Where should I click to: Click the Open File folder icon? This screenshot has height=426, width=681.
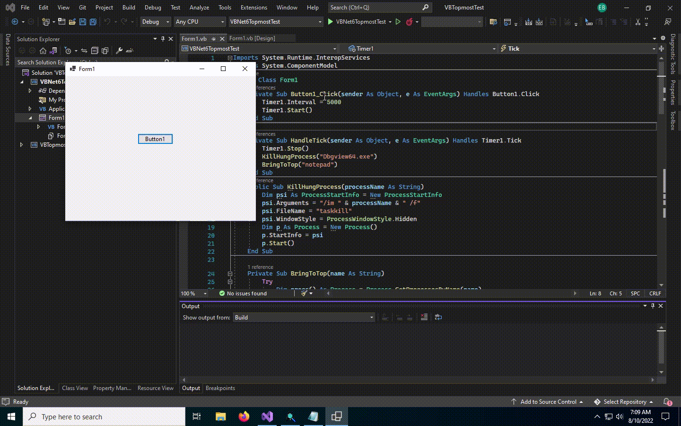(72, 22)
